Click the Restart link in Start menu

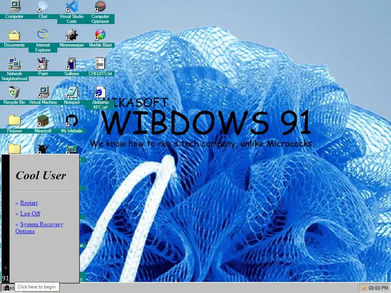point(29,203)
